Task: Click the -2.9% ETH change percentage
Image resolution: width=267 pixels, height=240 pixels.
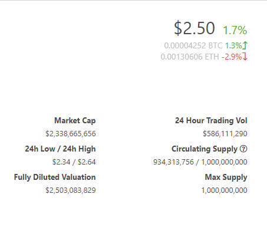Action: (x=232, y=57)
